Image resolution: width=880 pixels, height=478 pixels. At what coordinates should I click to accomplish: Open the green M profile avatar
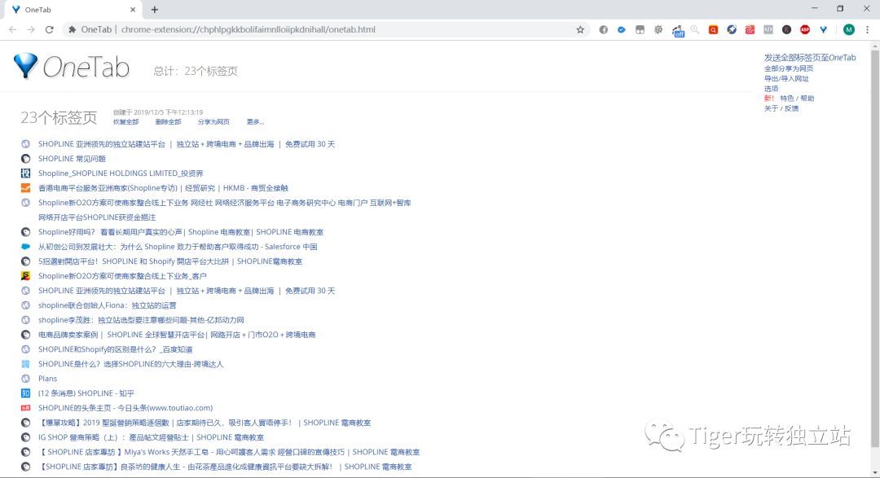[x=848, y=30]
